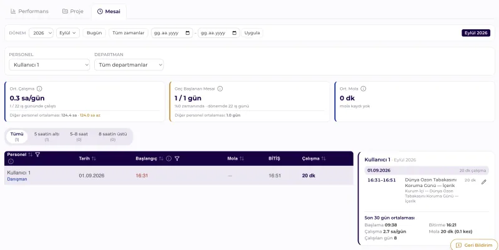The width and height of the screenshot is (499, 250).
Task: Sort table by Tarih column arrows
Action: coord(94,158)
